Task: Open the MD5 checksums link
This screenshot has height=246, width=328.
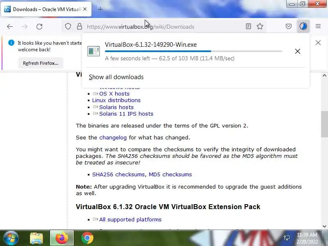Action: point(170,175)
